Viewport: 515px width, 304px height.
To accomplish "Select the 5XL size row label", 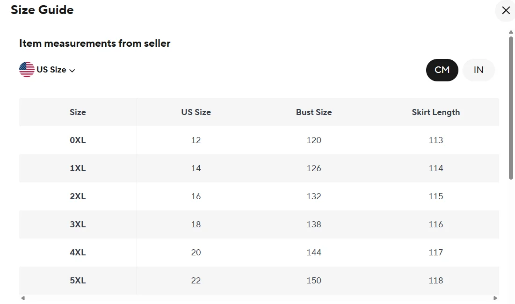I will click(78, 281).
